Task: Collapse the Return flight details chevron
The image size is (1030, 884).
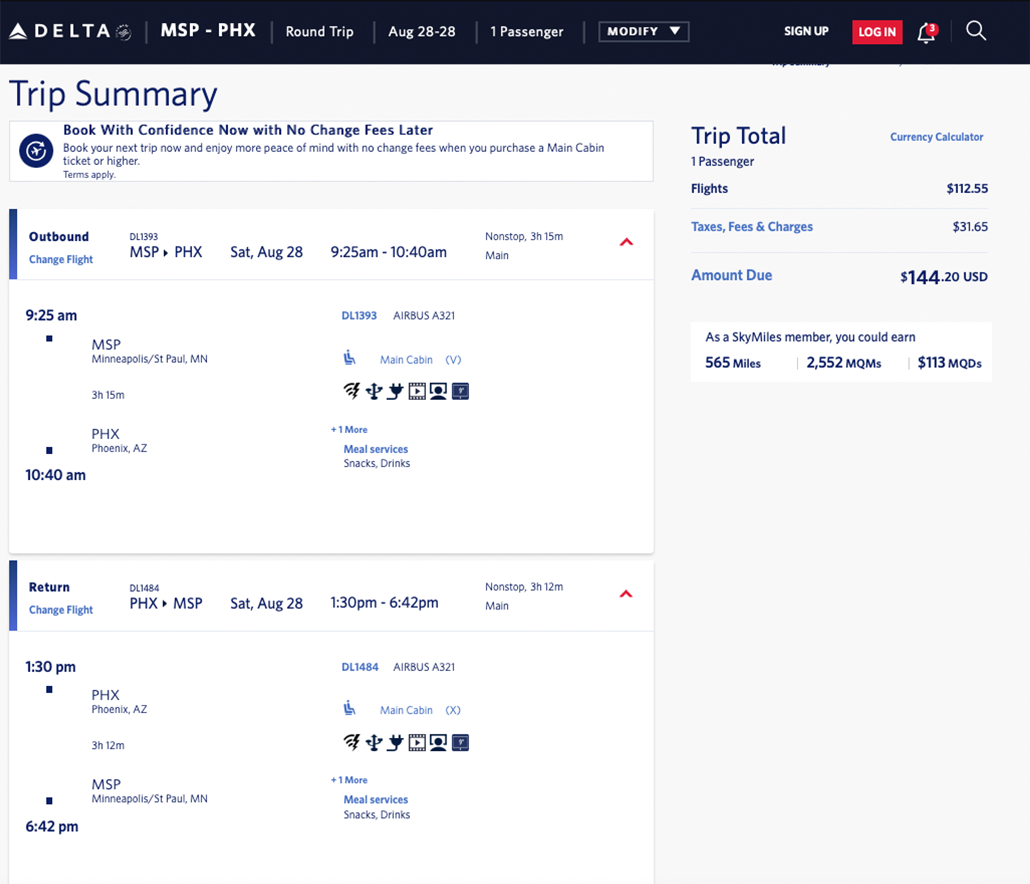Action: point(626,593)
